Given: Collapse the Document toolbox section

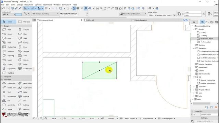Looking at the screenshot, I should [x=2, y=80].
